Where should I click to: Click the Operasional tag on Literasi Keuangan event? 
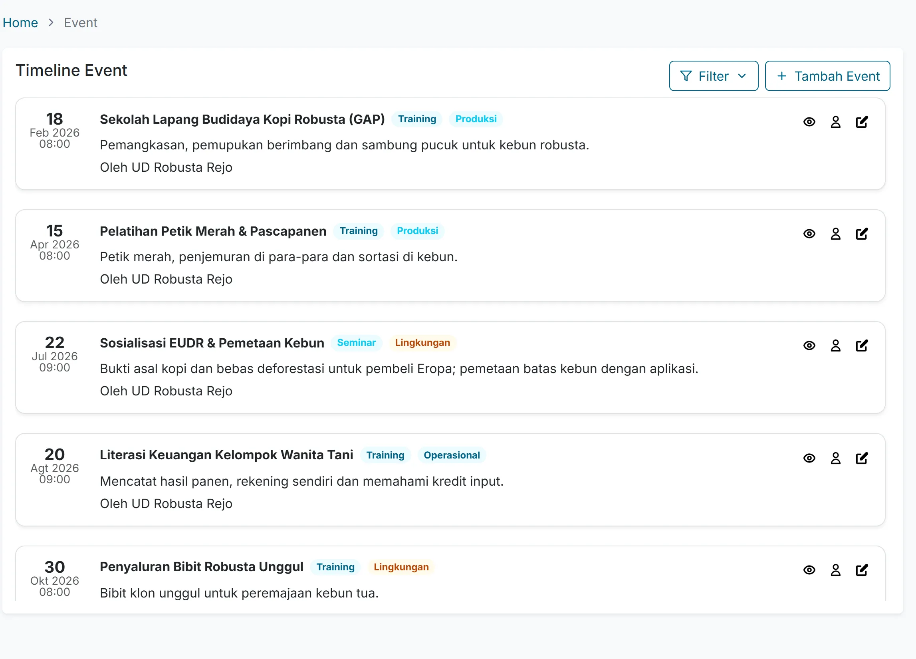(452, 455)
